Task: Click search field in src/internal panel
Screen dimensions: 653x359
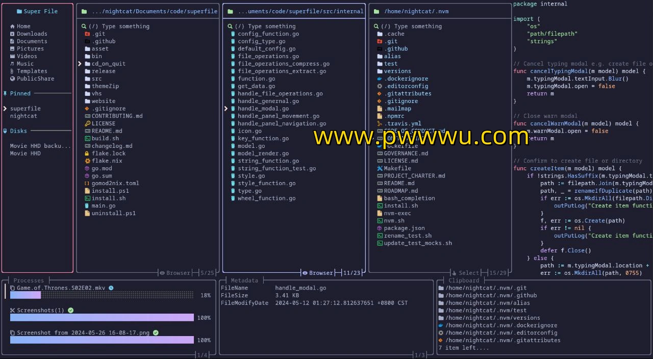Action: point(294,27)
